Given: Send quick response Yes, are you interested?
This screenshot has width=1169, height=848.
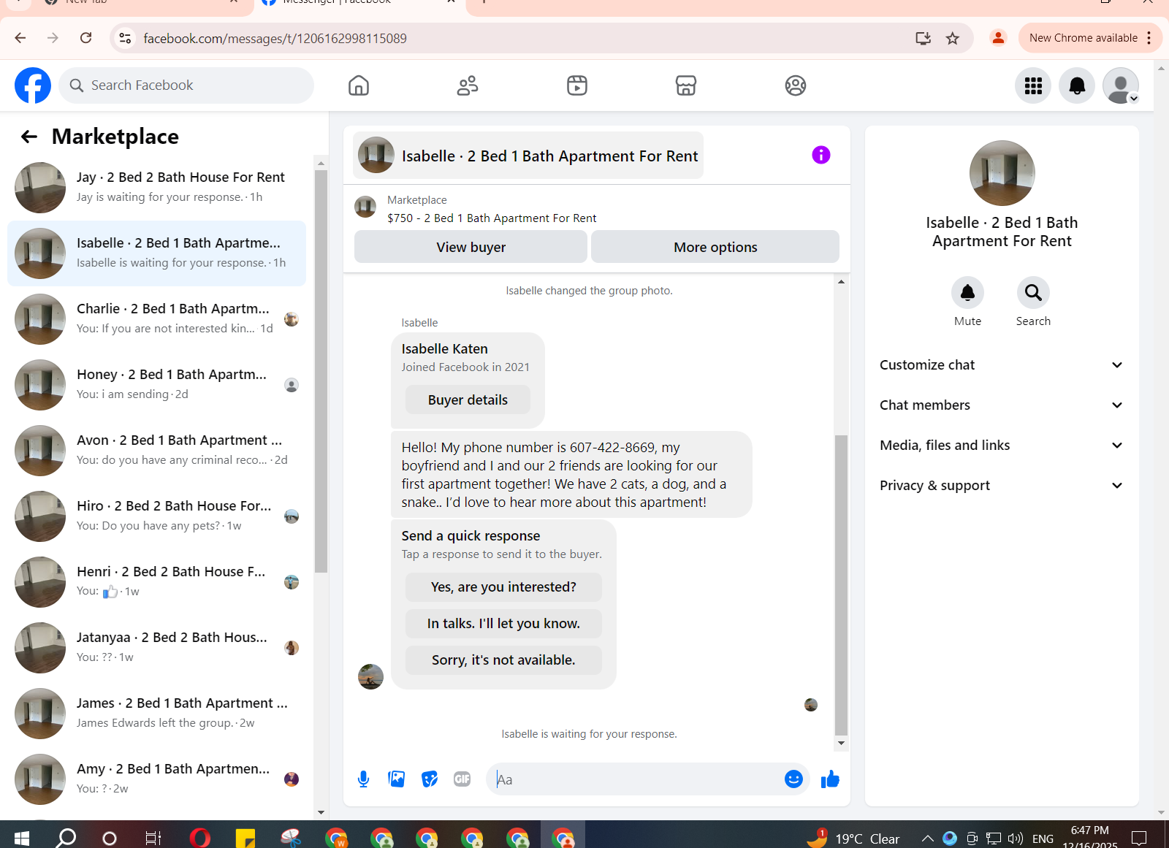Looking at the screenshot, I should (503, 587).
